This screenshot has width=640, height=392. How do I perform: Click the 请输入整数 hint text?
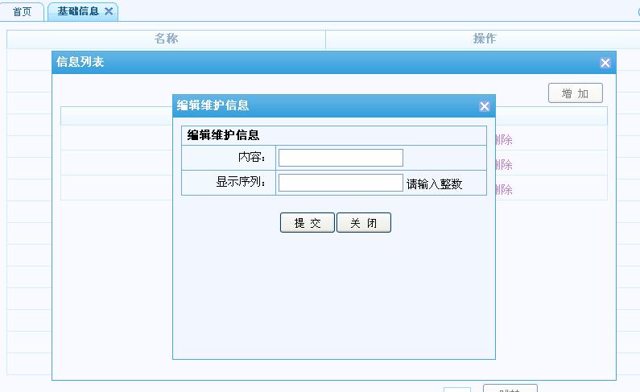pos(435,184)
